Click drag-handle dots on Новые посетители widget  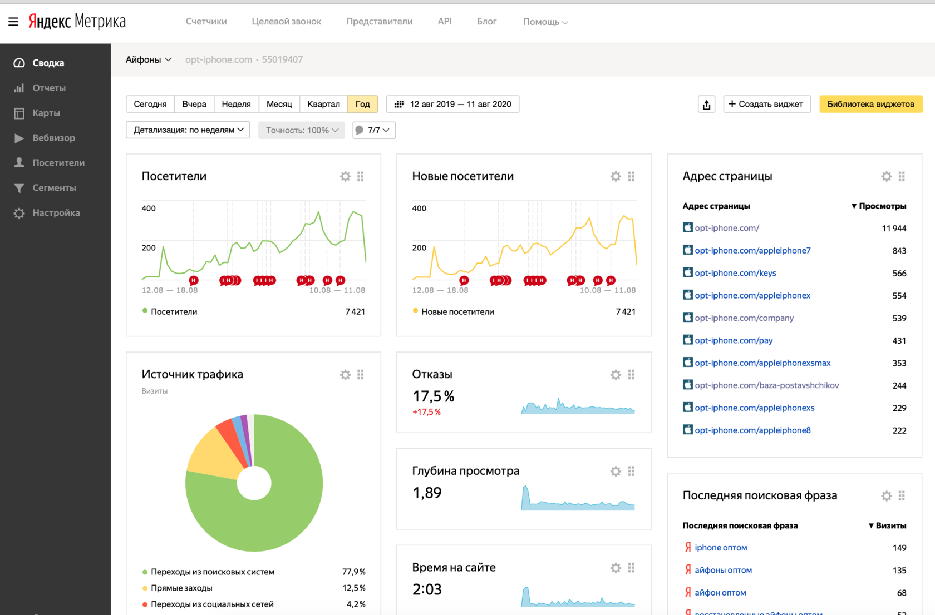[631, 176]
